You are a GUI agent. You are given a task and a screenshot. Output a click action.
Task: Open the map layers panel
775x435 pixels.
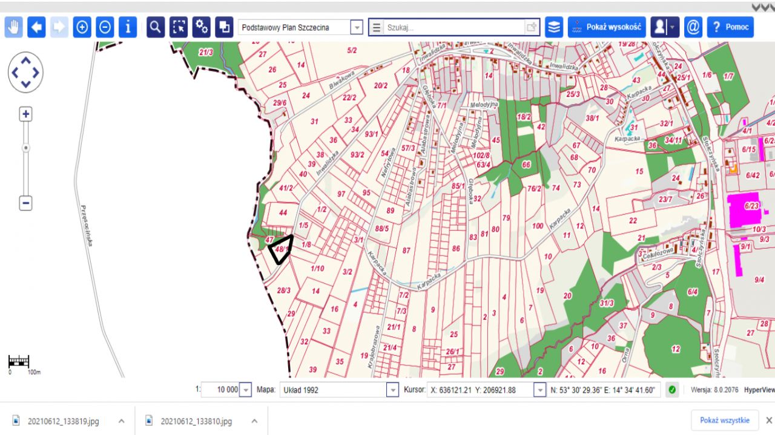(553, 27)
